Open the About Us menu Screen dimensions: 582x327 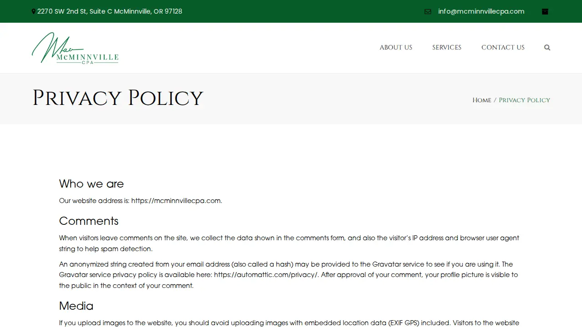pyautogui.click(x=396, y=47)
